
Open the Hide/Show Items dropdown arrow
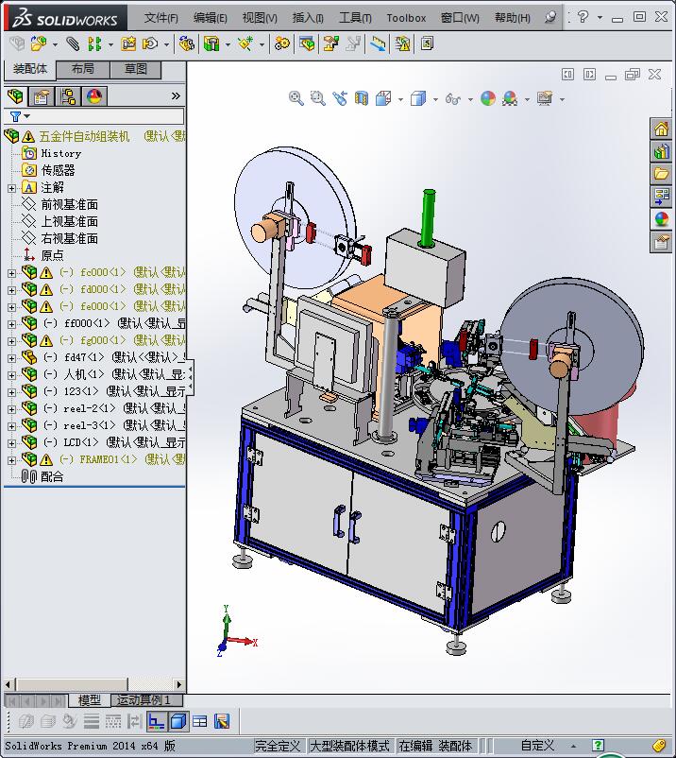point(470,99)
